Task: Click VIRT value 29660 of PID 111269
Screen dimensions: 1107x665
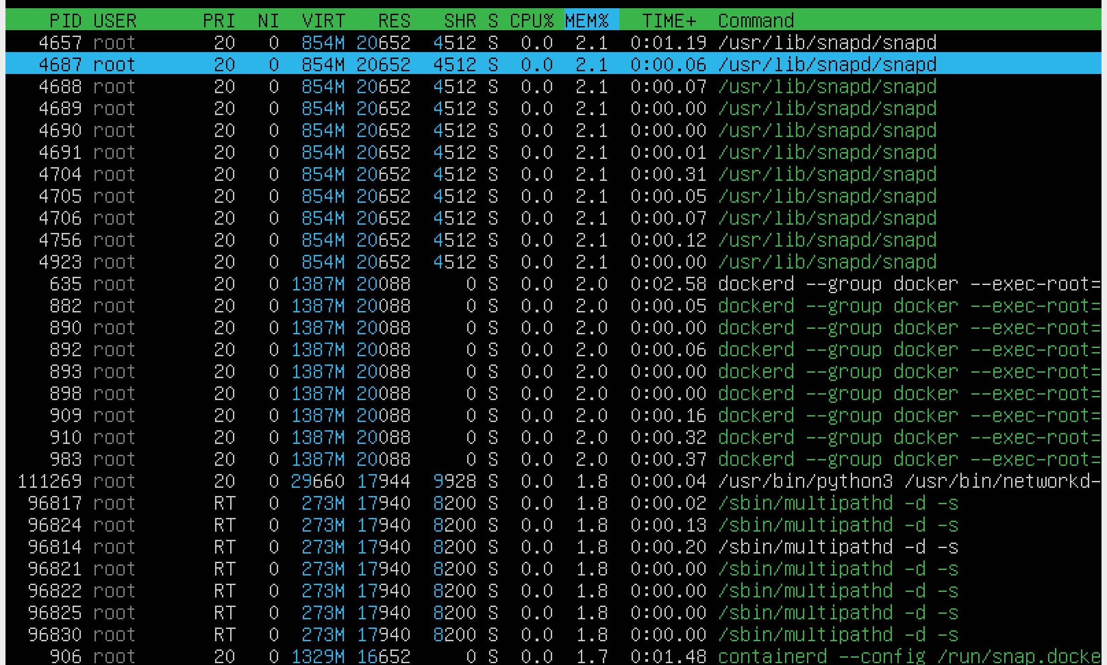Action: click(318, 481)
